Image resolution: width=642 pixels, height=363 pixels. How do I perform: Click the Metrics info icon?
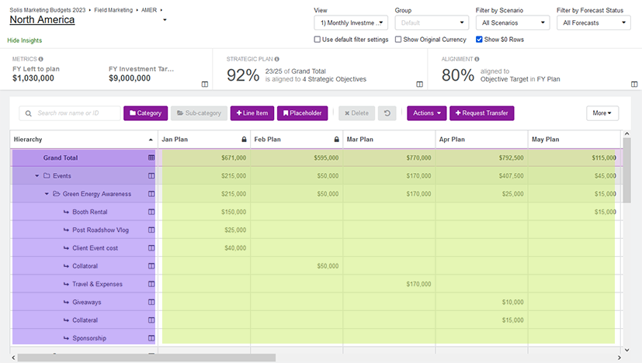(41, 60)
